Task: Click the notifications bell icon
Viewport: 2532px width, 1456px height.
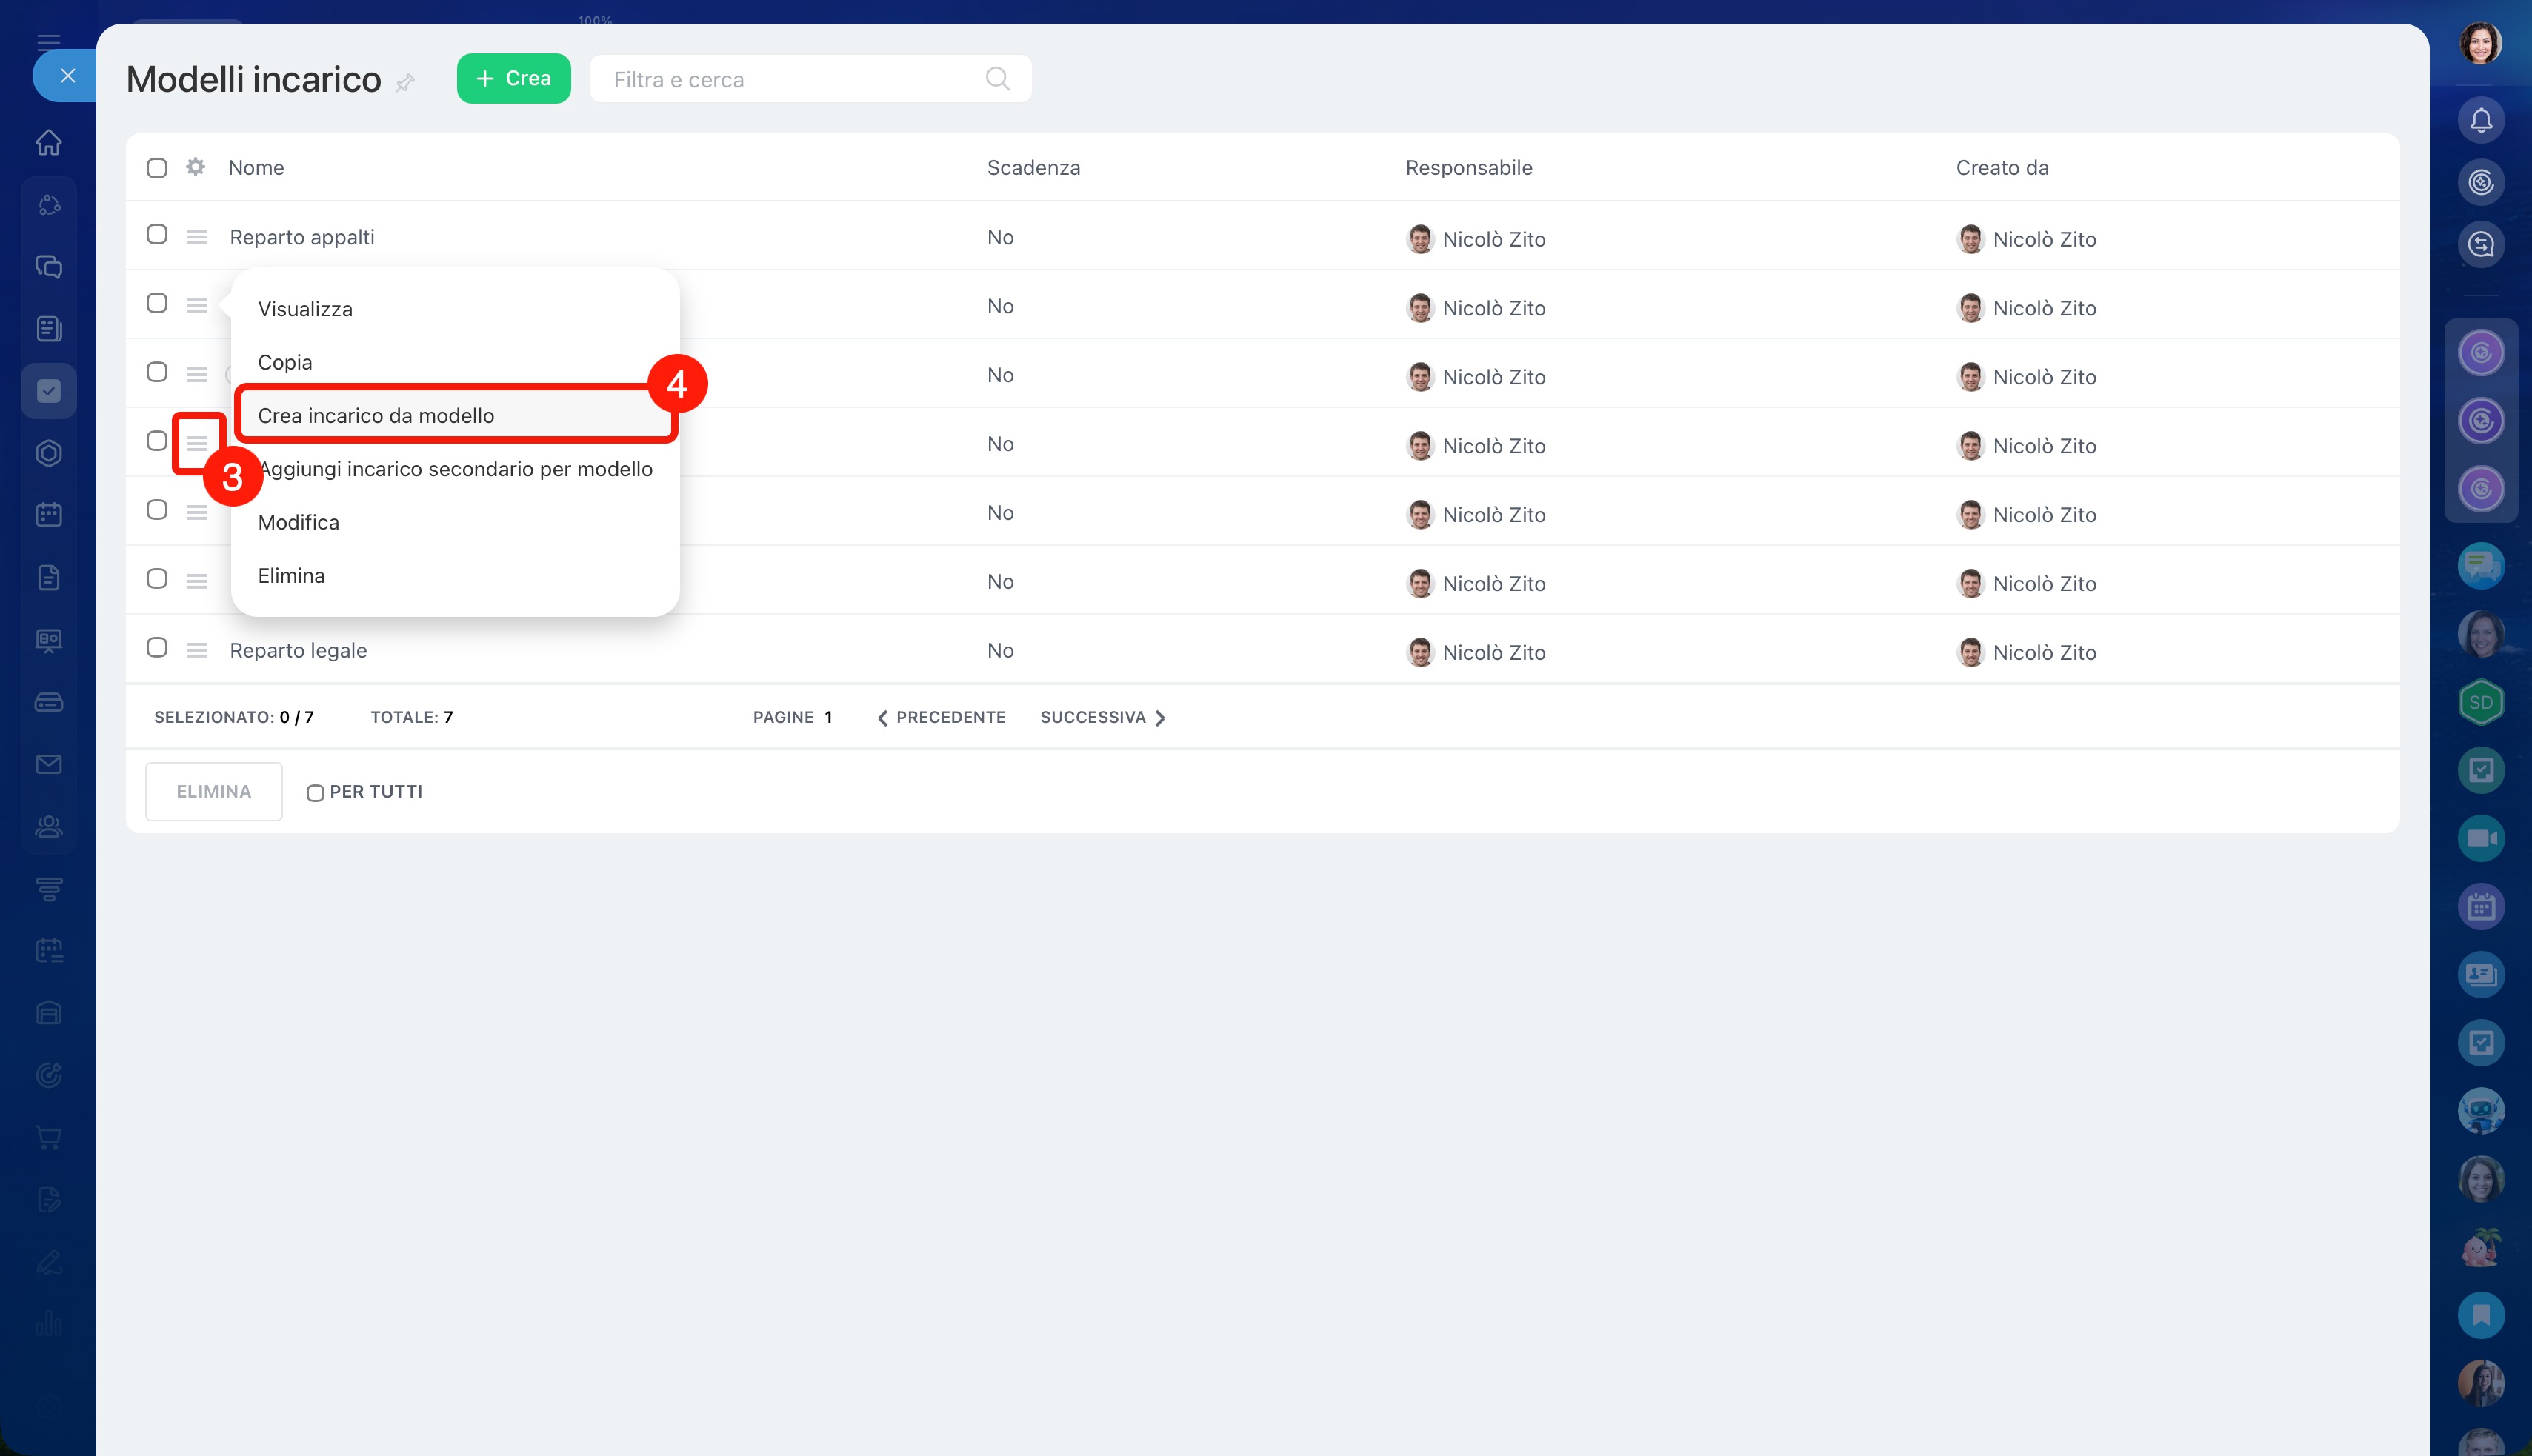Action: 2481,121
